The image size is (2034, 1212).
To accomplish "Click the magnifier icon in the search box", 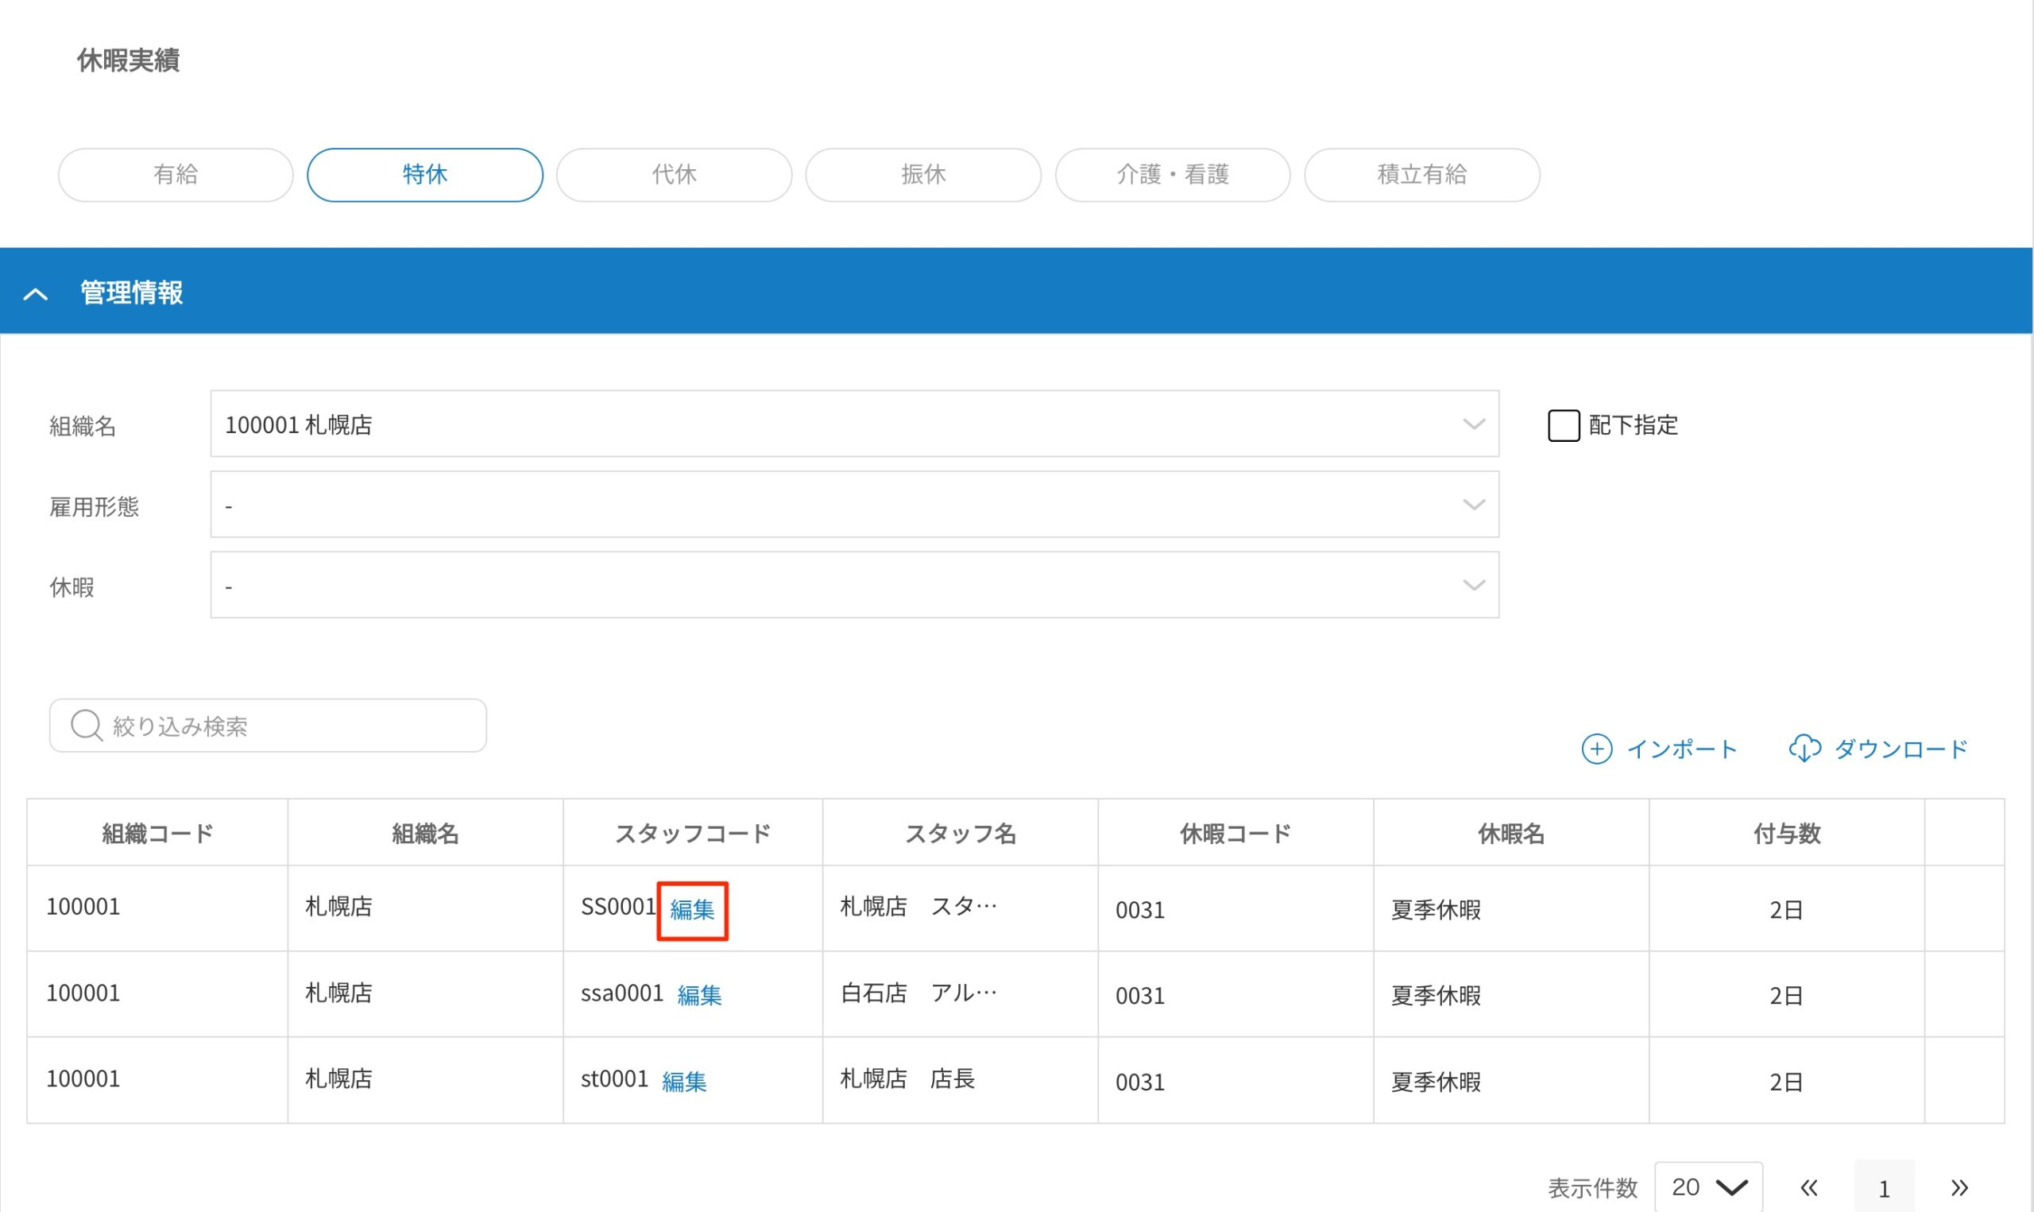I will (x=86, y=726).
